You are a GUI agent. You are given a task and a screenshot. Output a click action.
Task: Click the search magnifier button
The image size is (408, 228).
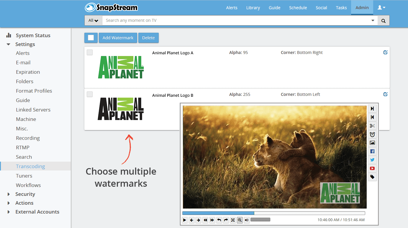384,21
